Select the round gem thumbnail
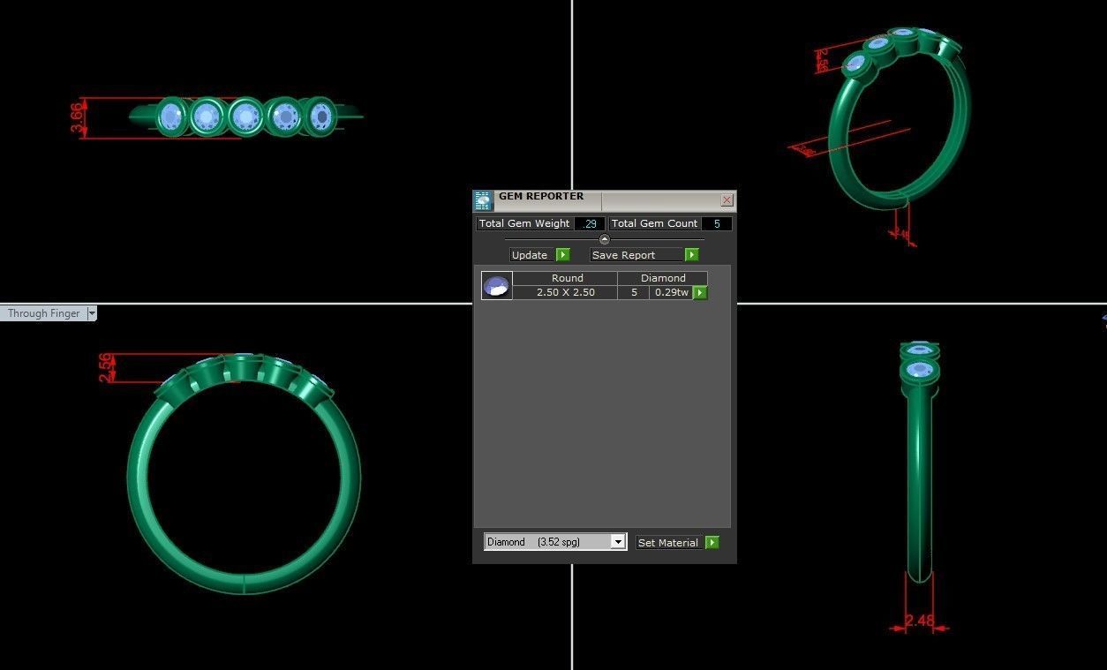 (x=497, y=285)
